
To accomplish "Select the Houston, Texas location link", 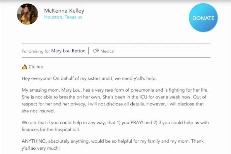I will tap(60, 17).
